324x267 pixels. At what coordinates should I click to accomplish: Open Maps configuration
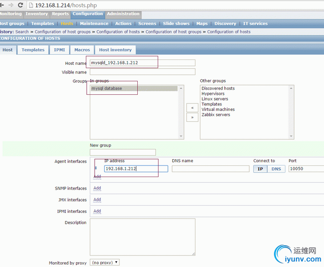(x=202, y=24)
